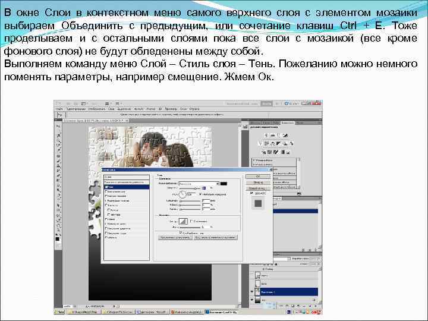The image size is (428, 321).
Task: Enable Внутренняя тень (Inner Shadow) checkbox
Action: click(x=107, y=191)
